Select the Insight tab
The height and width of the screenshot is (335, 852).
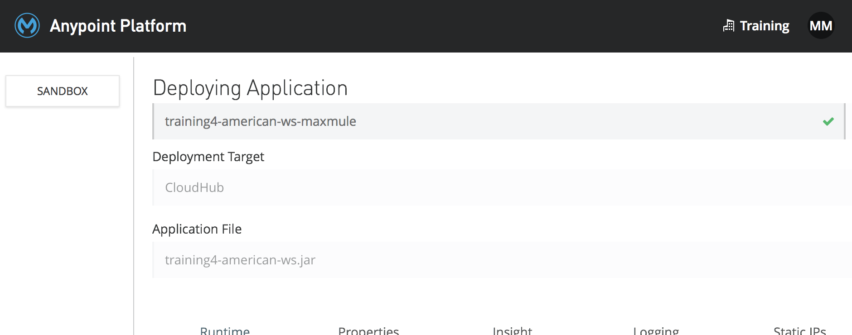[x=512, y=331]
